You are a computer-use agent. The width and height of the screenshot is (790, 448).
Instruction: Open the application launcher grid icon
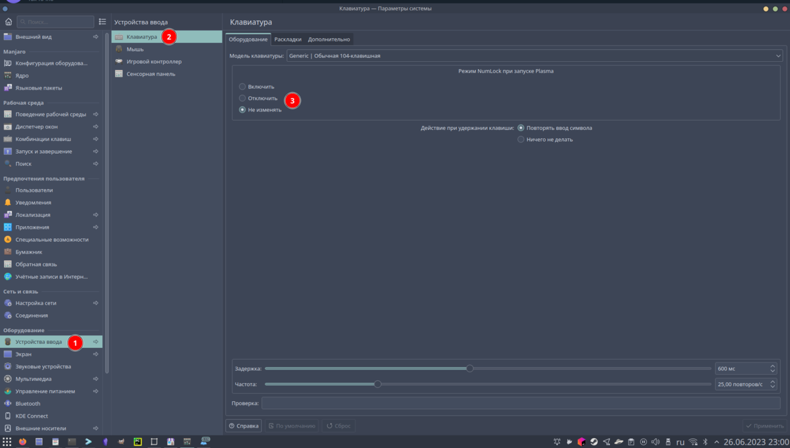[x=7, y=441]
